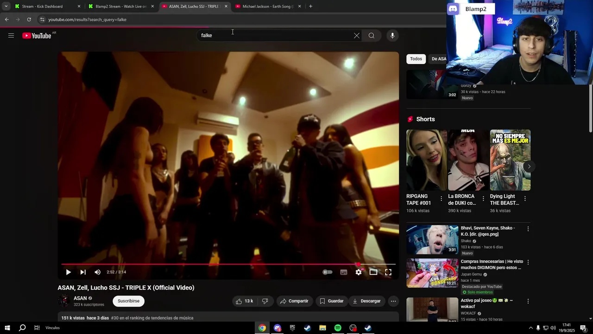Switch to Michael Jackson Earth Song tab
Image resolution: width=593 pixels, height=334 pixels.
point(268,6)
